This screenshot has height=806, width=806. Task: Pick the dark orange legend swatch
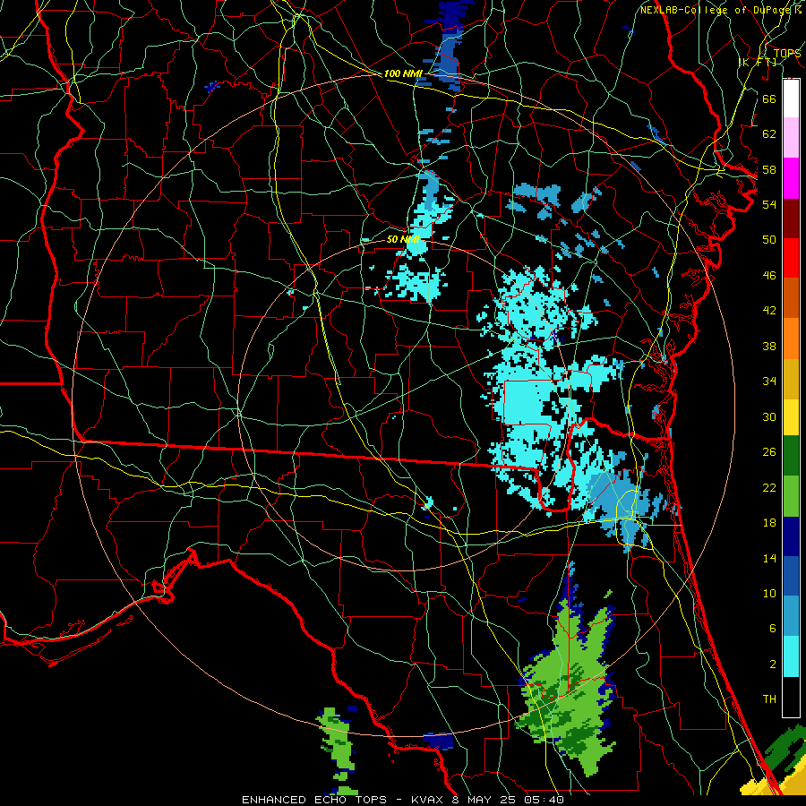pos(791,298)
